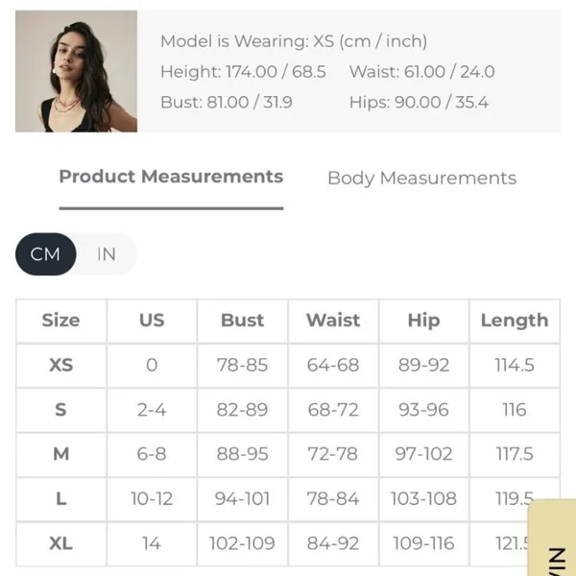Select the XL size row label
This screenshot has width=576, height=576.
61,543
